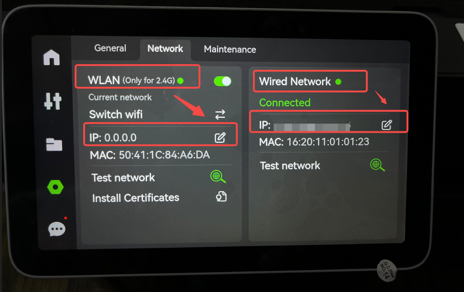Open the files folder icon
Viewport: 464px width, 292px height.
click(54, 144)
